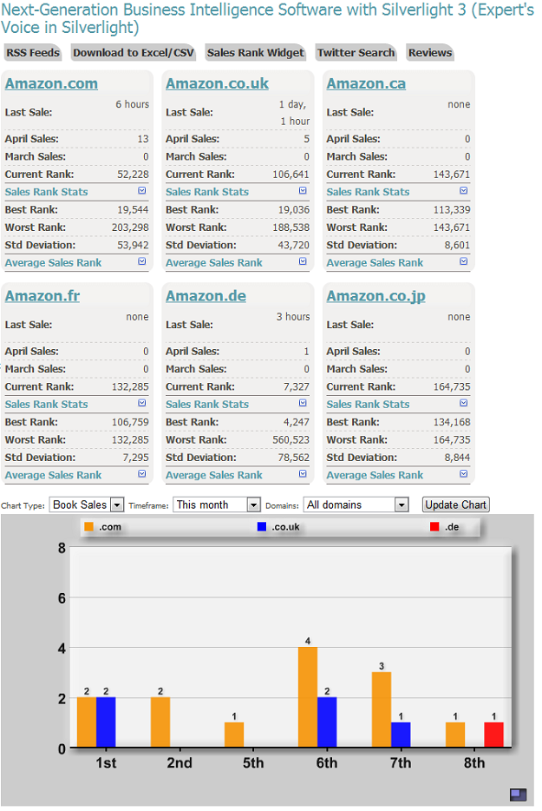Screen dimensions: 542x811
Task: Click Amazon.de Worst Rank value 560,523
Action: pyautogui.click(x=291, y=440)
